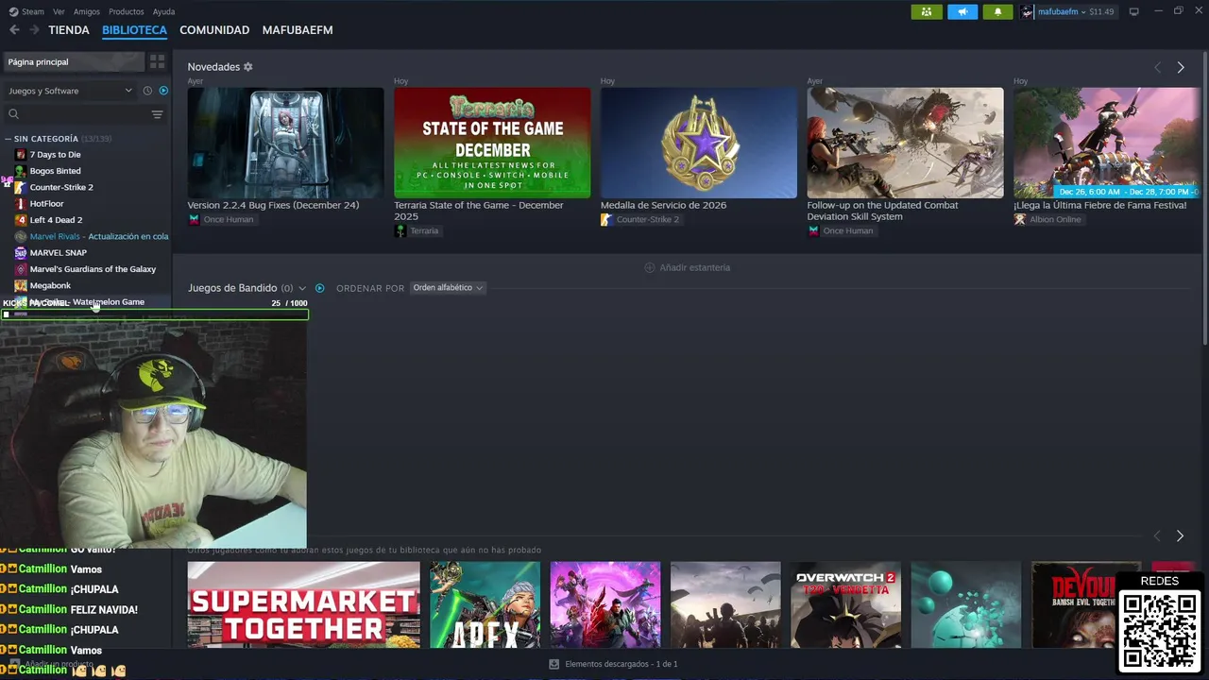Click Añadir estantería
Viewport: 1209px width, 680px height.
pyautogui.click(x=687, y=267)
